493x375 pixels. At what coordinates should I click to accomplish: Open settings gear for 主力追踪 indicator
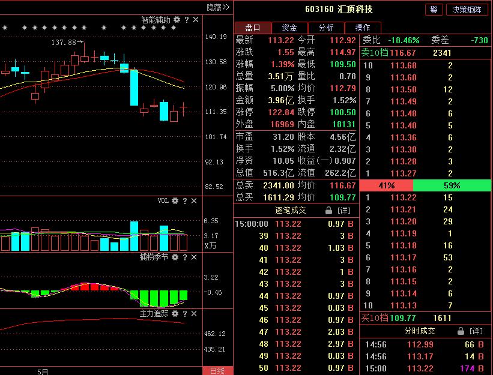(x=175, y=313)
